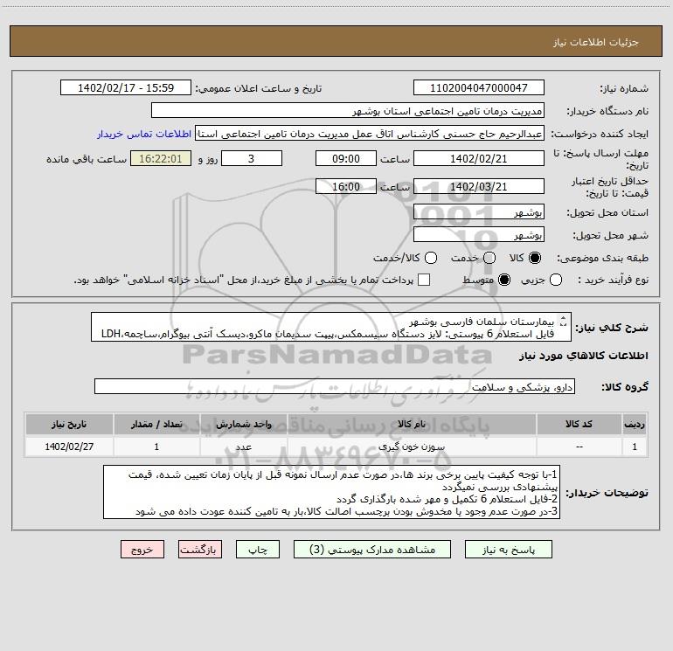Select the سوزن خون گیری item cell

(411, 447)
